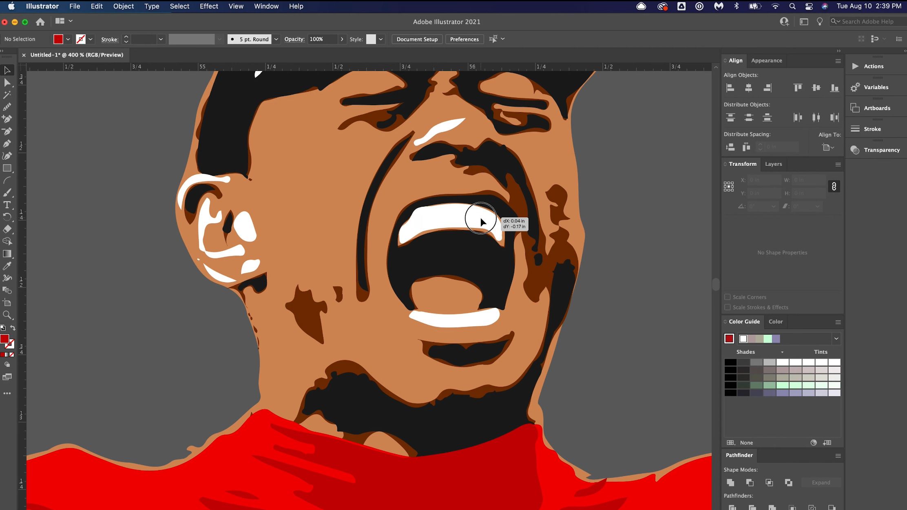The image size is (907, 510).
Task: Toggle link proportions icon in Transform
Action: 834,186
